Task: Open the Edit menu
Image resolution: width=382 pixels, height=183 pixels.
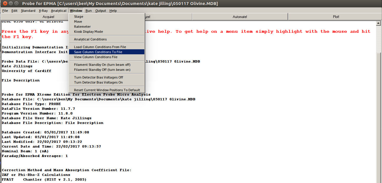Action: pos(14,11)
